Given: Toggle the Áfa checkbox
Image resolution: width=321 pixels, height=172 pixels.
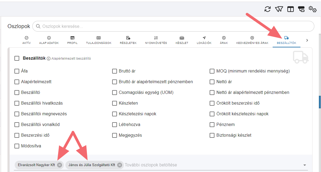Looking at the screenshot, I should (x=17, y=71).
